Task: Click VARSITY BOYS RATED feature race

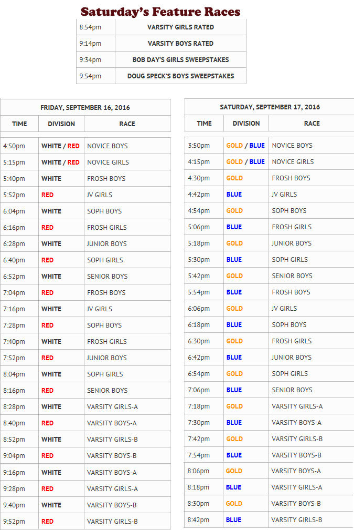Action: pos(180,43)
